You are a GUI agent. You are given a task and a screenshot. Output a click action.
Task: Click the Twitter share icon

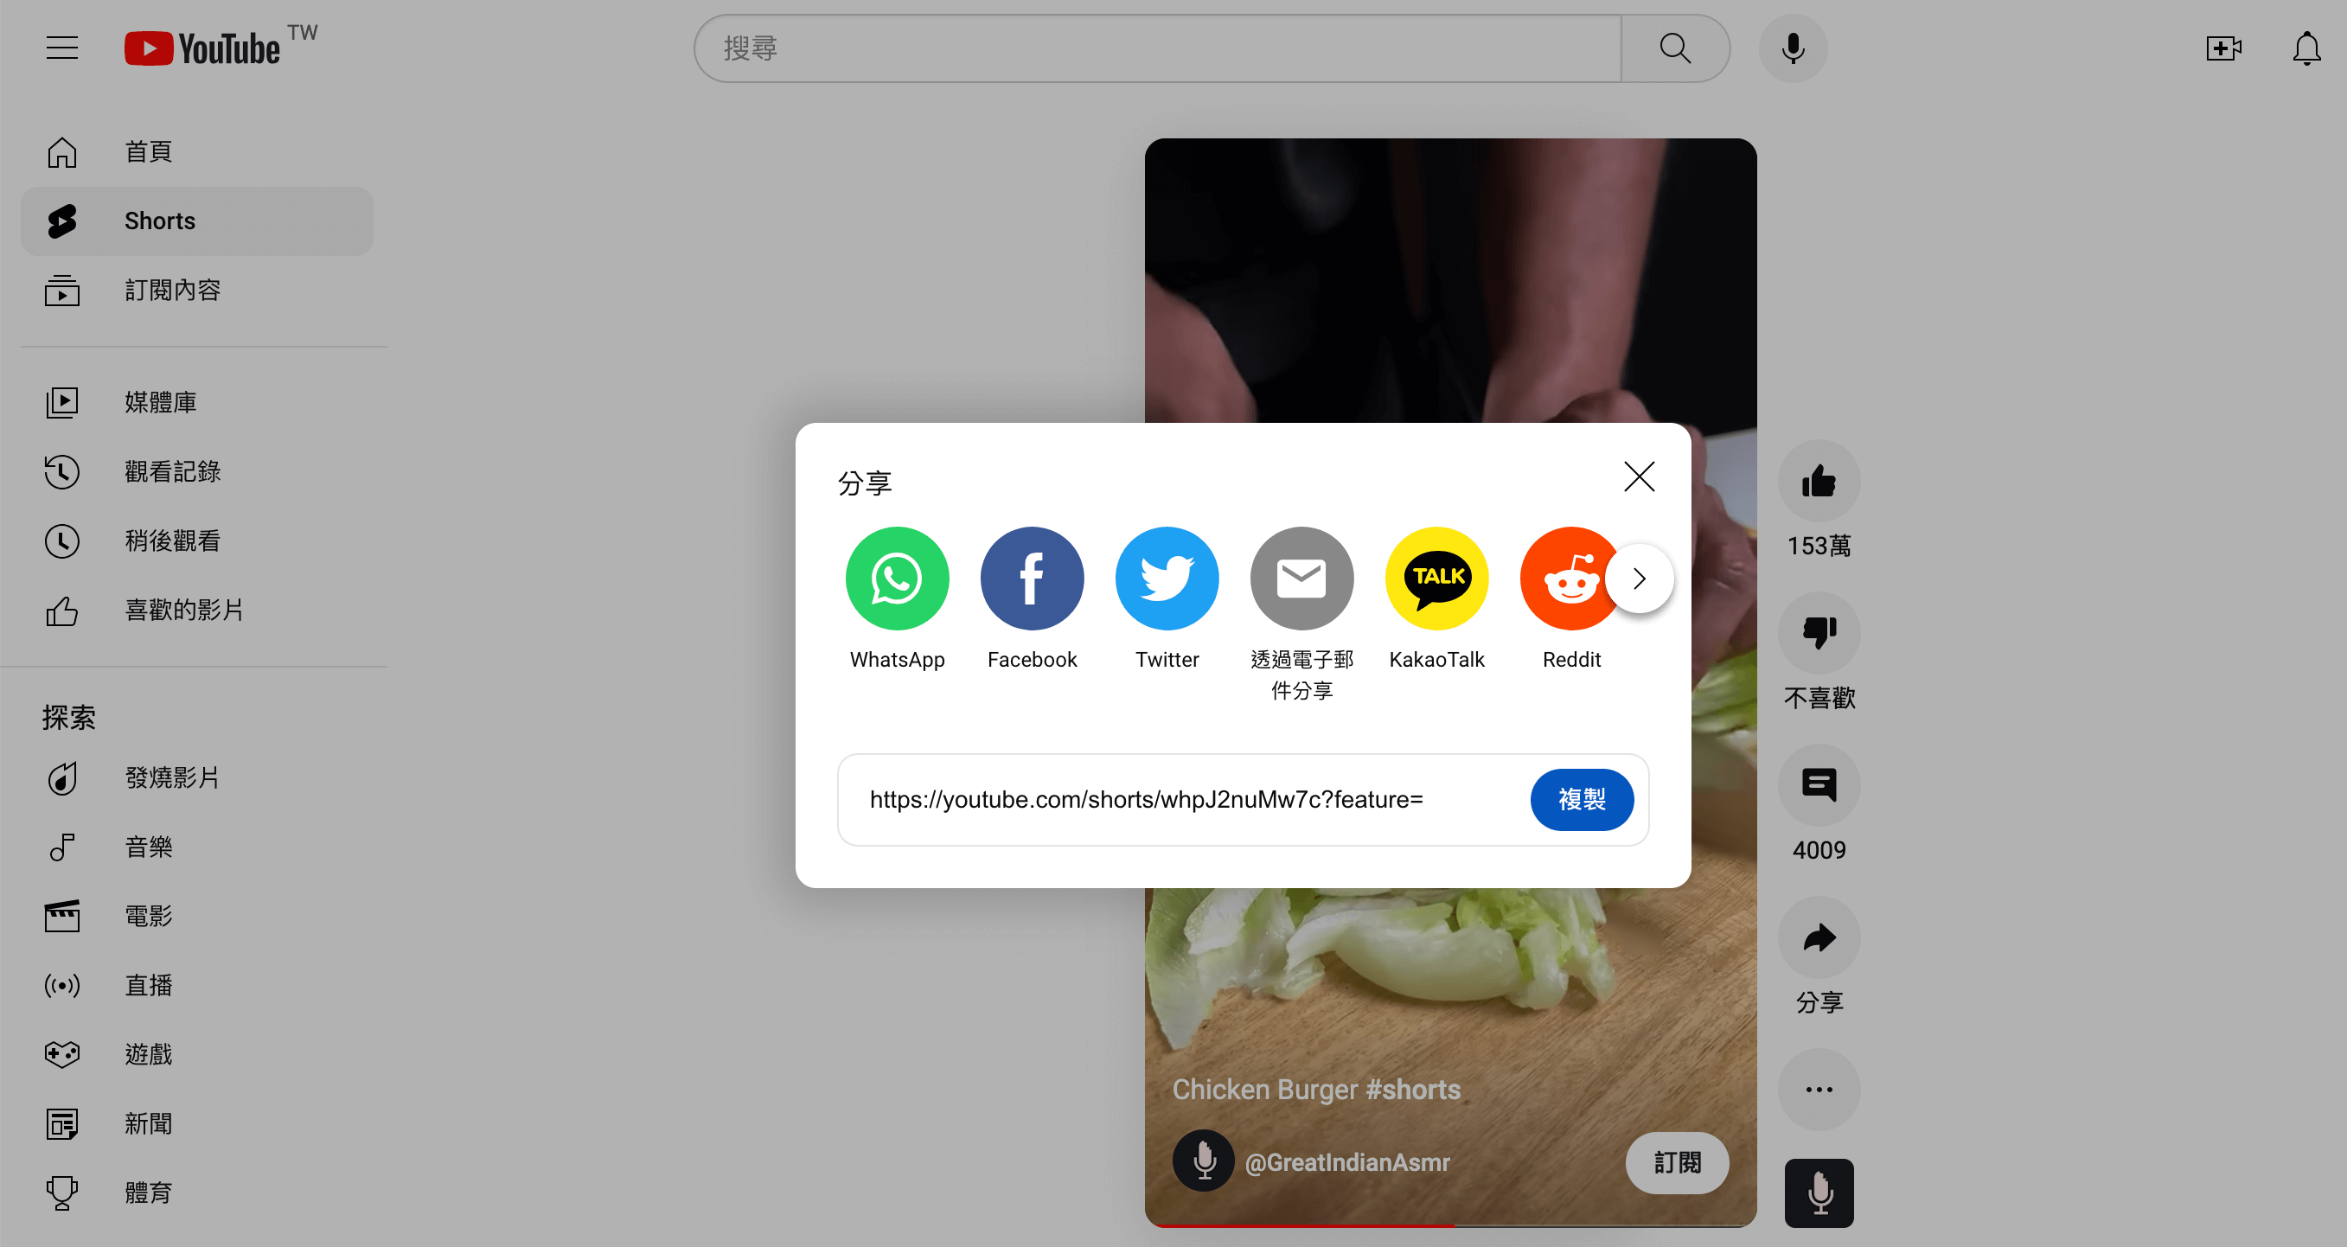(1166, 578)
